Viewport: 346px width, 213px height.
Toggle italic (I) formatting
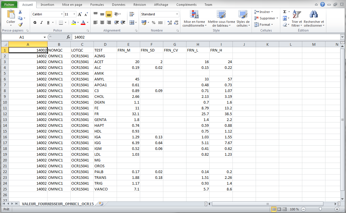pyautogui.click(x=41, y=23)
